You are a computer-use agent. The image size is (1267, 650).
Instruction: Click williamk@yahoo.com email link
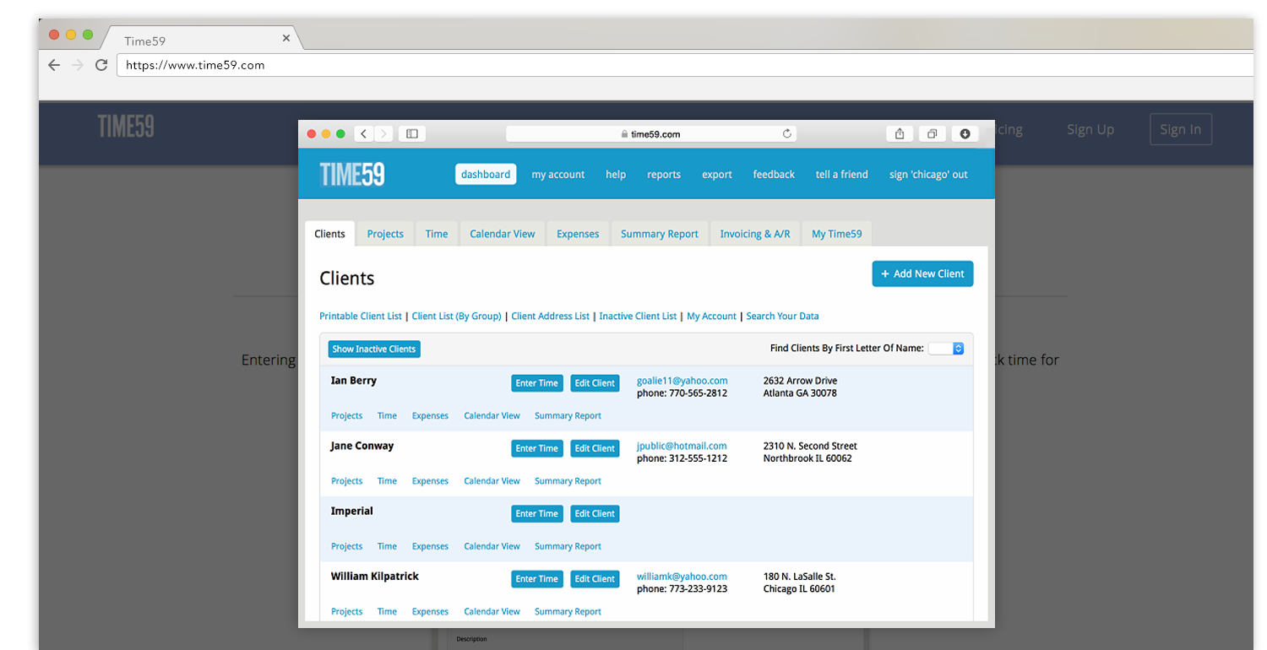click(x=682, y=577)
